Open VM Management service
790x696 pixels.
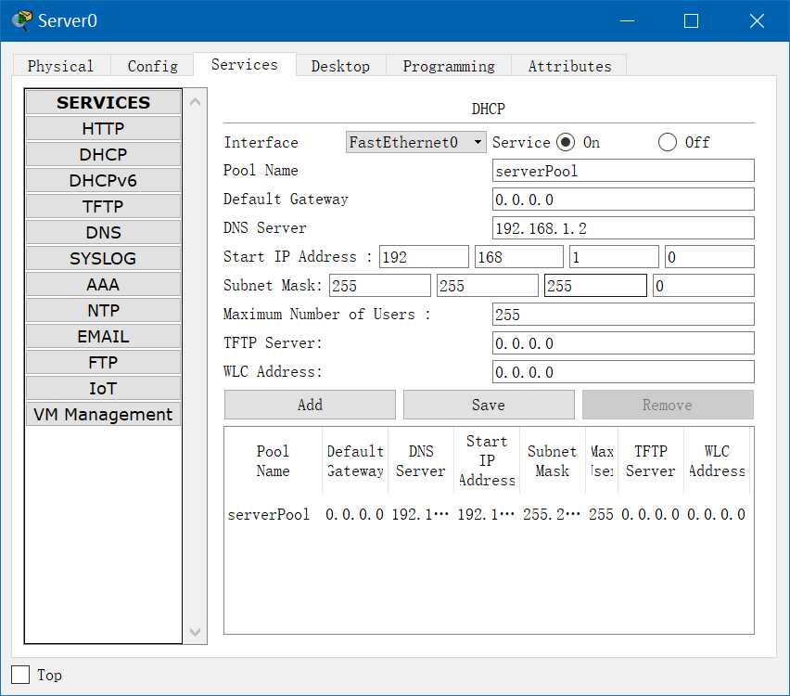(103, 414)
